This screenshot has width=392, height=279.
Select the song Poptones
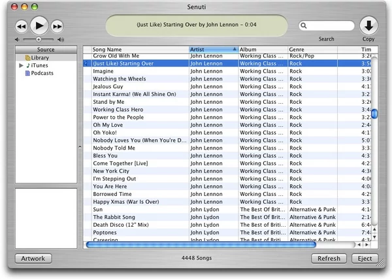click(227, 233)
